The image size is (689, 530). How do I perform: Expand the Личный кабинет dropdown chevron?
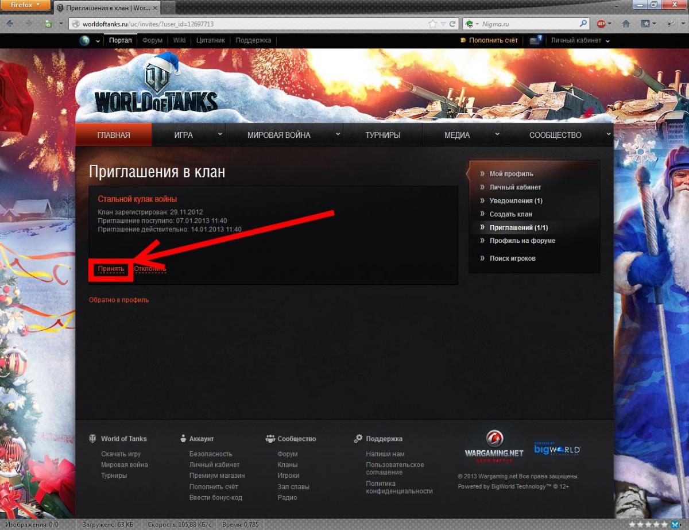607,41
